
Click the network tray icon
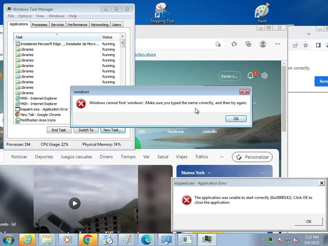(x=288, y=240)
